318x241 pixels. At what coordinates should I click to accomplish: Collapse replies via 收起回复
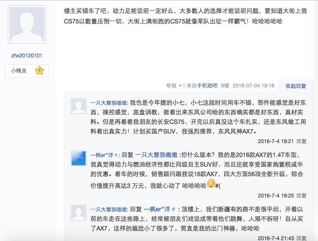coord(296,86)
